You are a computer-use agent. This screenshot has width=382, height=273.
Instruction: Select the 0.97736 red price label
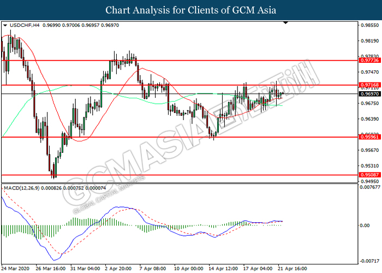tap(369, 60)
